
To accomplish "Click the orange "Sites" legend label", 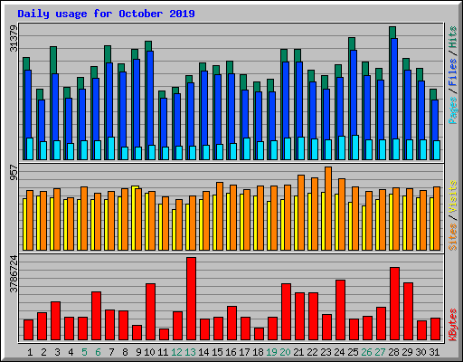I will 452,237.
